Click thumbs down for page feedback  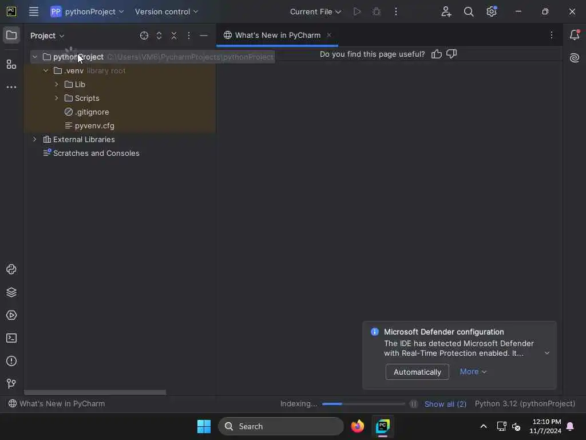(x=452, y=54)
